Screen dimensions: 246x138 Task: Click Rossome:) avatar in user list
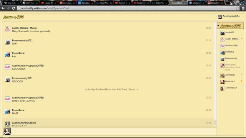223,82
